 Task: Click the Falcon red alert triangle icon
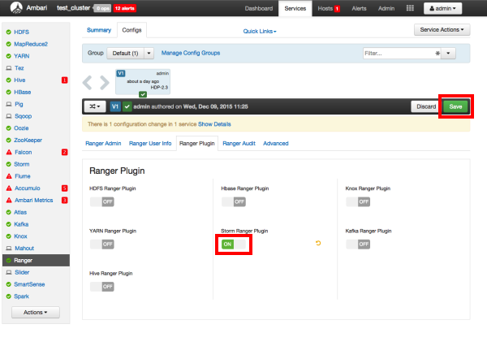point(9,152)
